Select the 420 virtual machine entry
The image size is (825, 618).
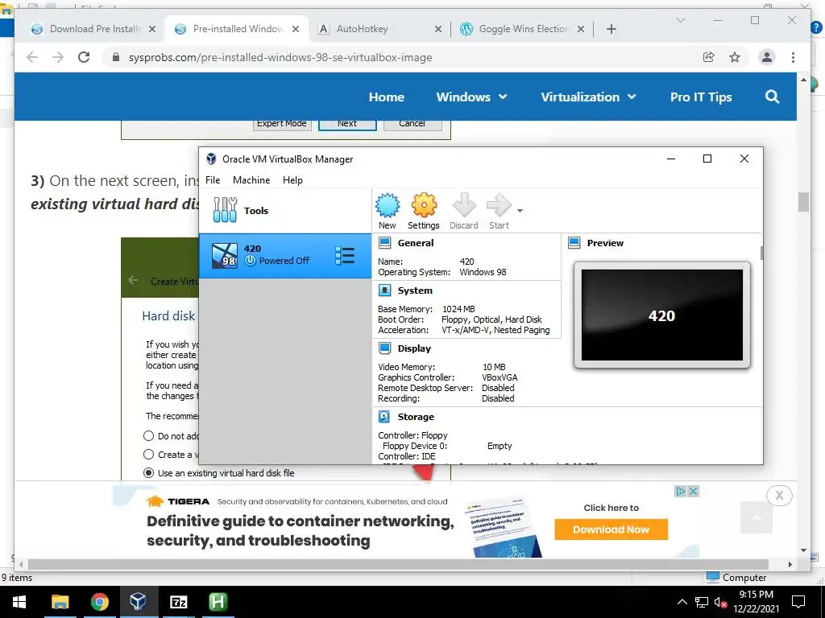click(x=285, y=256)
